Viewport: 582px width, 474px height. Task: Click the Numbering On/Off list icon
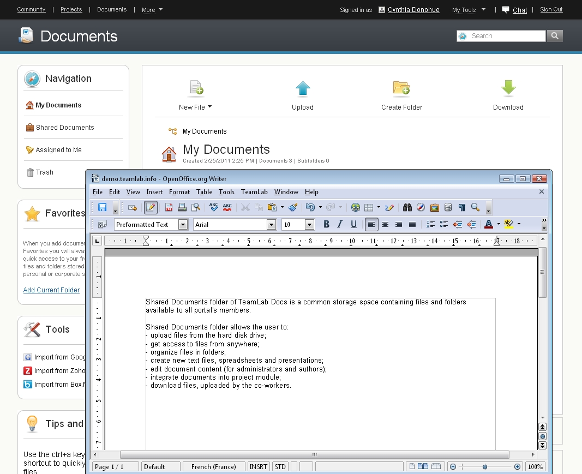click(x=430, y=224)
